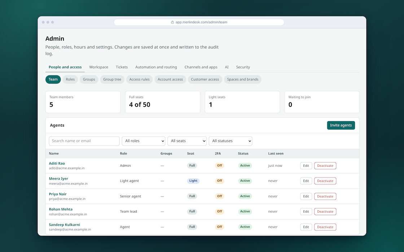This screenshot has width=404, height=252.
Task: Click the Active status badge for Rohan Mehta
Action: coord(245,211)
